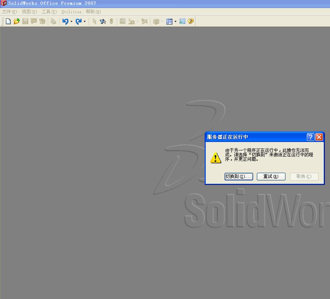Undo the last action with blue arrow
Image resolution: width=330 pixels, height=299 pixels.
click(65, 21)
